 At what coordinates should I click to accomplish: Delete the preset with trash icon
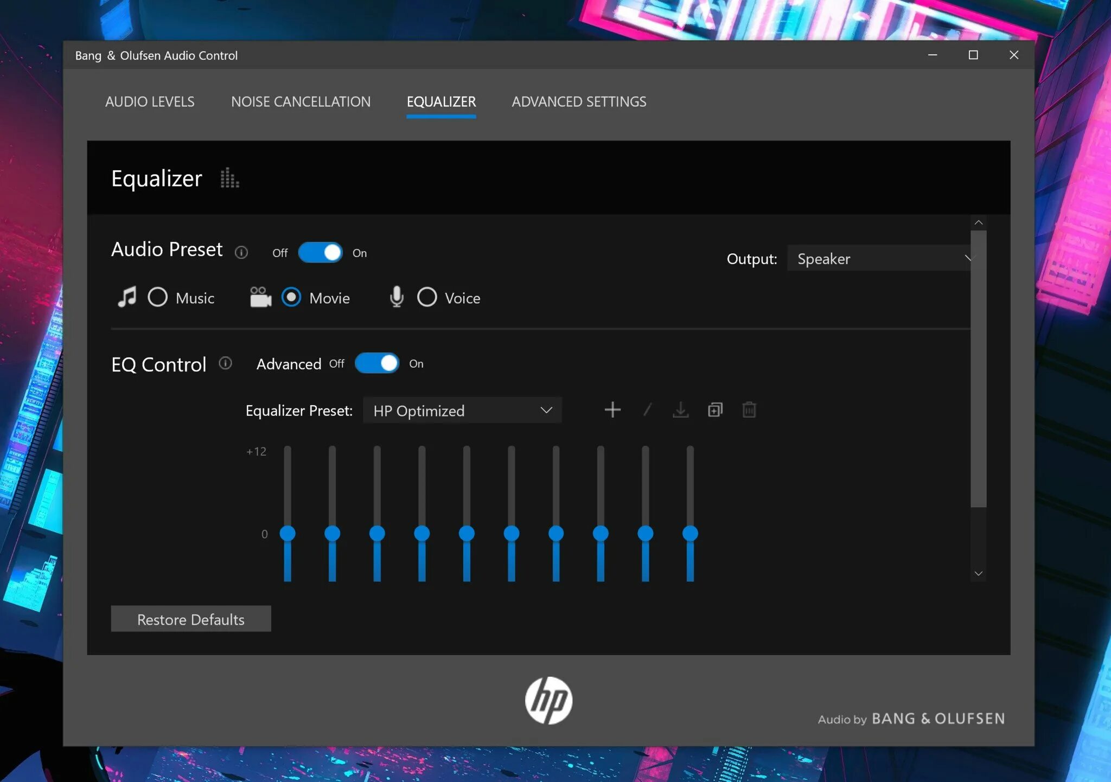pos(749,409)
